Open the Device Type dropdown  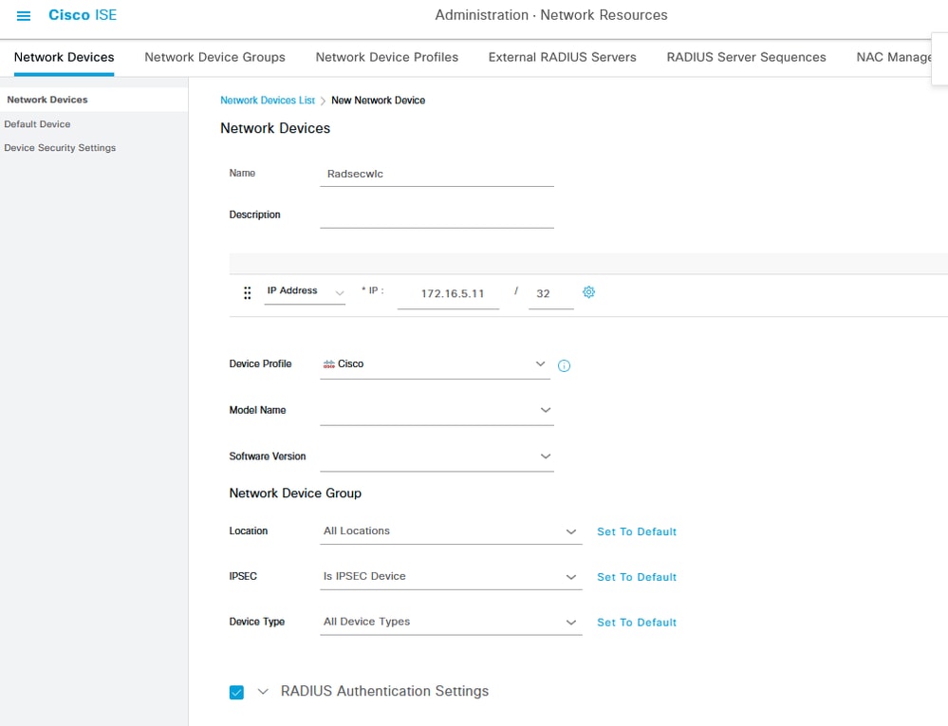coord(451,622)
